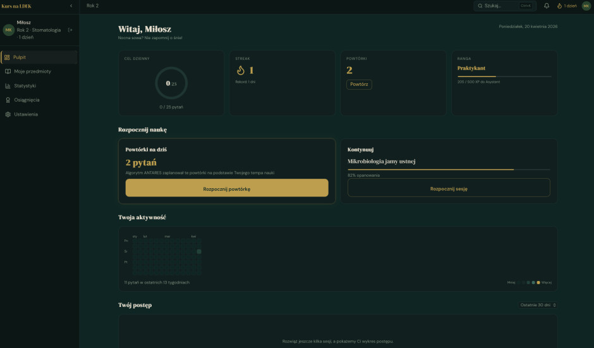Image resolution: width=594 pixels, height=348 pixels.
Task: Start review with Rozpocznij powtórkę button
Action: pyautogui.click(x=227, y=188)
